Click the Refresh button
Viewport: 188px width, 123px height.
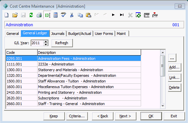62,43
